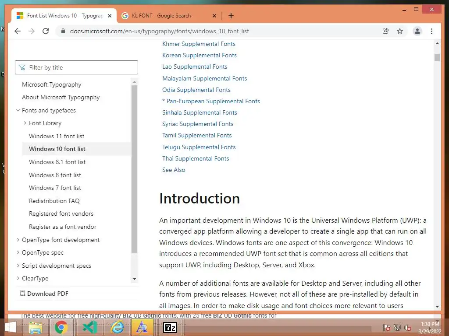This screenshot has height=336, width=449.
Task: Open Chrome's three-dot menu
Action: tap(431, 31)
